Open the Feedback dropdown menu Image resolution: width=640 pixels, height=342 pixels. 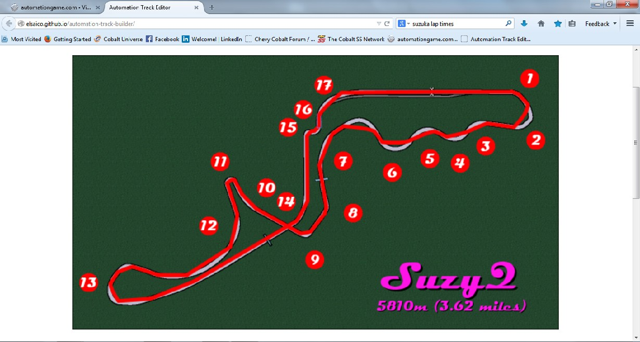pos(600,23)
